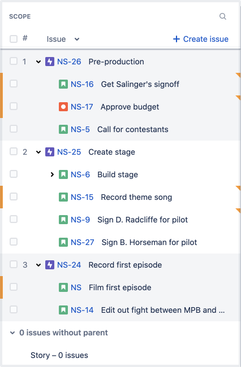241x367 pixels.
Task: Open issue link NS-14
Action: point(82,310)
